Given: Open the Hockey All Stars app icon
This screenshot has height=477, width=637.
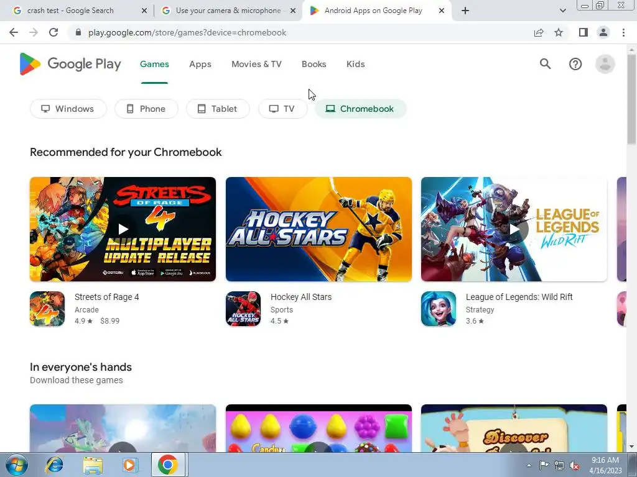Looking at the screenshot, I should (x=243, y=309).
